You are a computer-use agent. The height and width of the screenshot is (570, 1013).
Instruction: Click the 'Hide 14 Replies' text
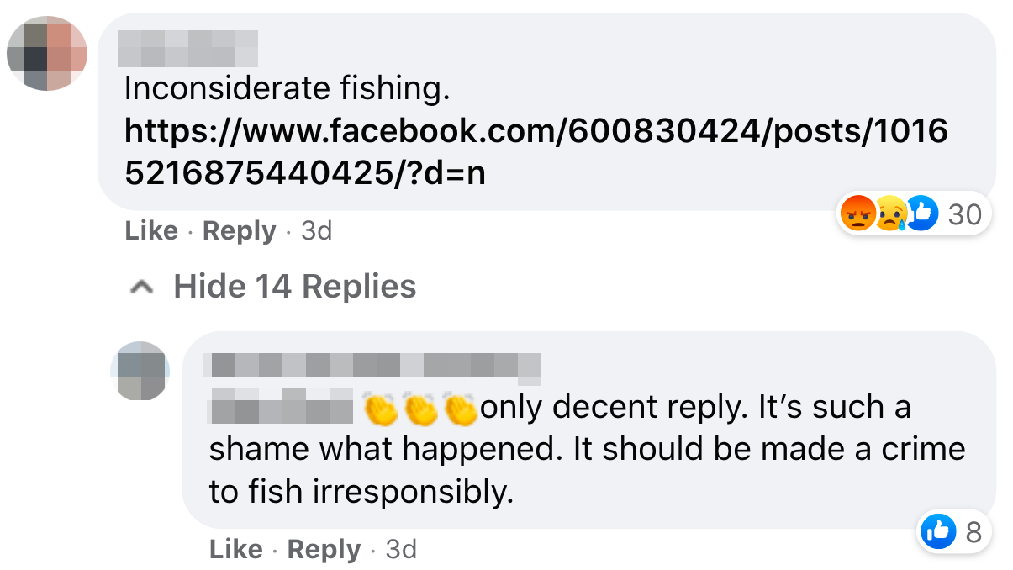[294, 288]
